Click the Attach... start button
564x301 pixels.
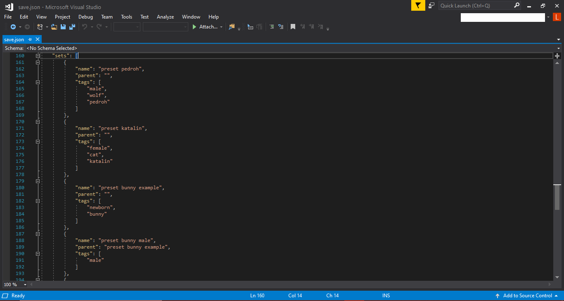(x=204, y=27)
